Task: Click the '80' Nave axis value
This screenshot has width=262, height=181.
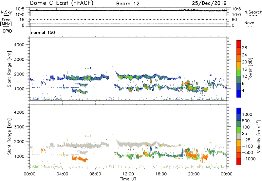Action: click(x=234, y=20)
